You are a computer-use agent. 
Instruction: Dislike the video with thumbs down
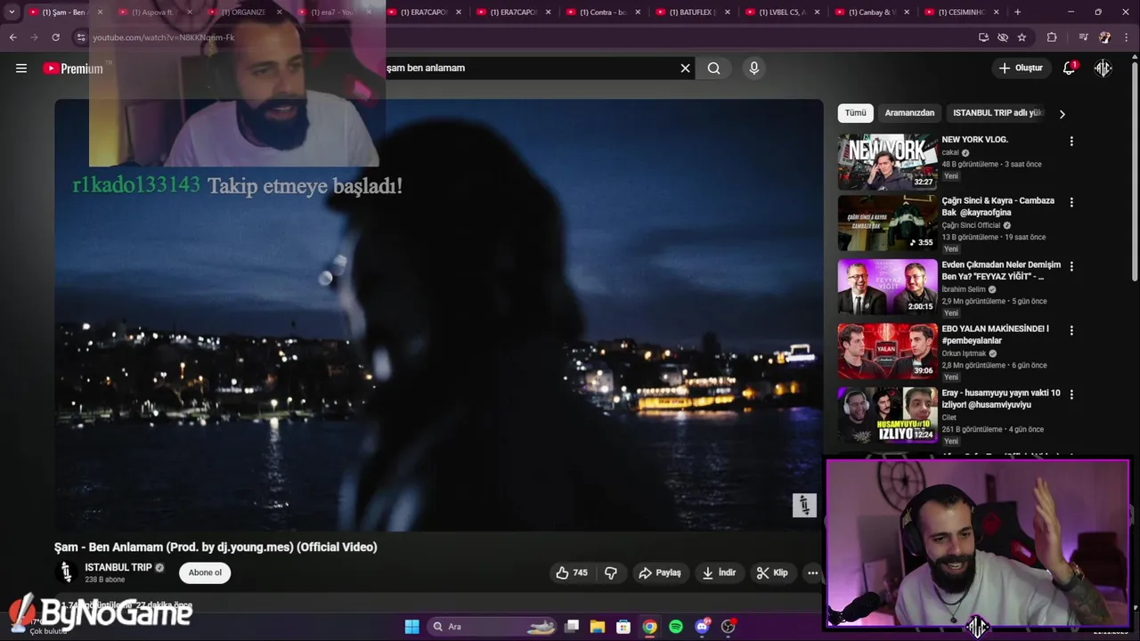[x=611, y=572]
